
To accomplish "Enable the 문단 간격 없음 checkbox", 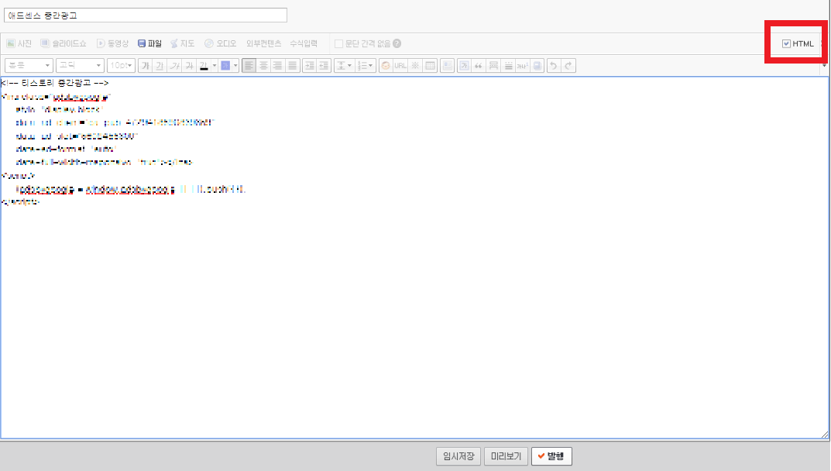I will pyautogui.click(x=338, y=43).
